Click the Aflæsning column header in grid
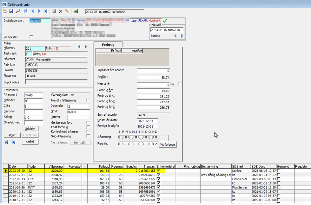The width and height of the screenshot is (311, 205). (53, 167)
